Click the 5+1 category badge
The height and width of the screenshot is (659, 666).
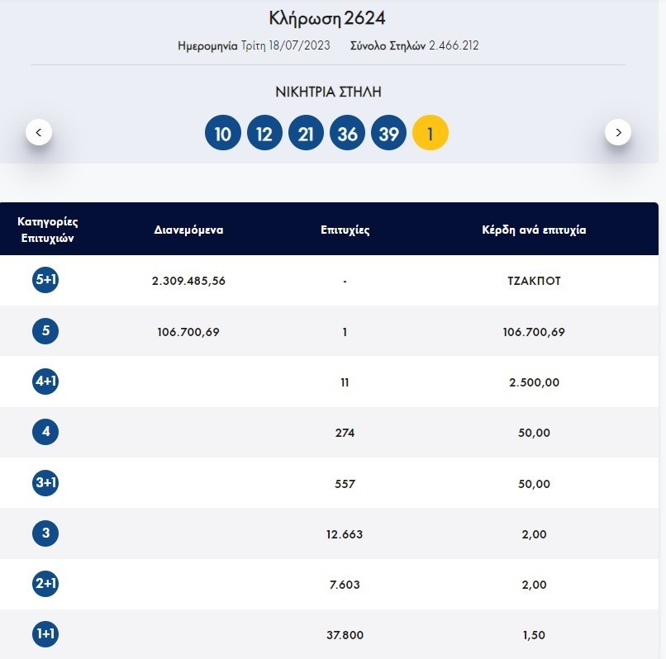point(45,281)
